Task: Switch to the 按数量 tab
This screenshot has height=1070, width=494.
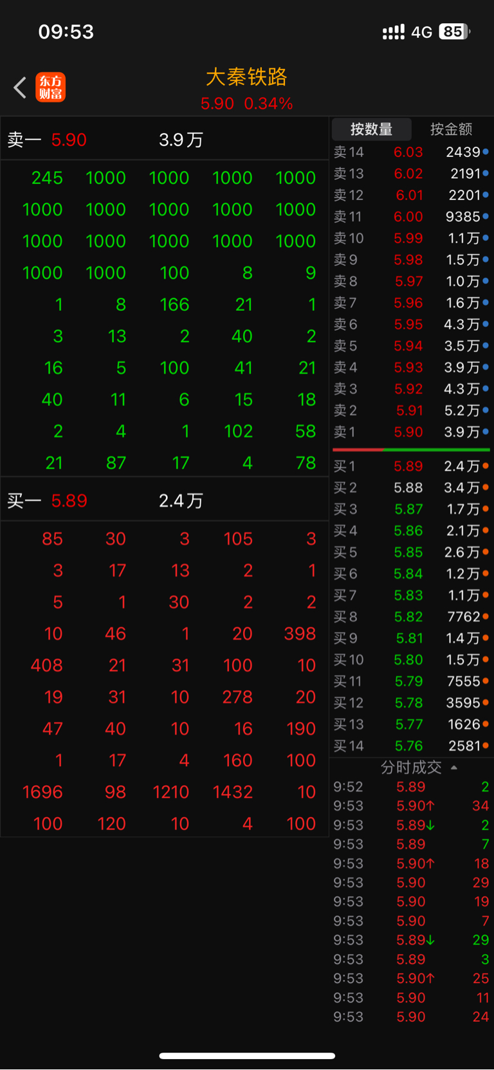Action: click(x=371, y=129)
